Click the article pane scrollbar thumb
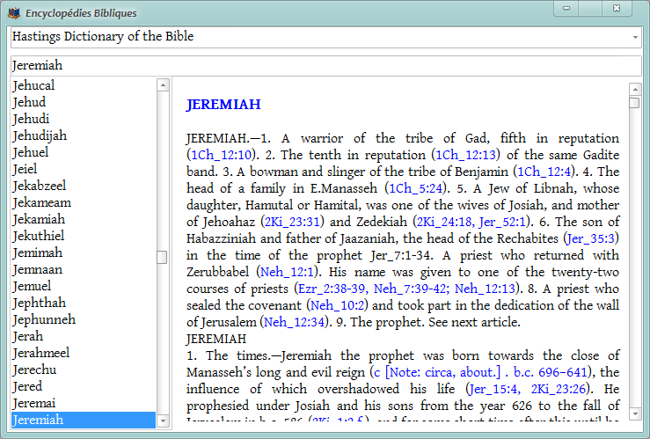This screenshot has height=439, width=650. (634, 102)
